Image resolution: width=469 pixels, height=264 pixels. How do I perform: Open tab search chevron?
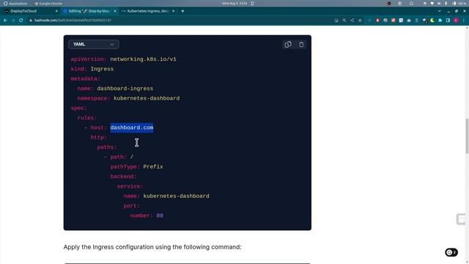[x=439, y=11]
